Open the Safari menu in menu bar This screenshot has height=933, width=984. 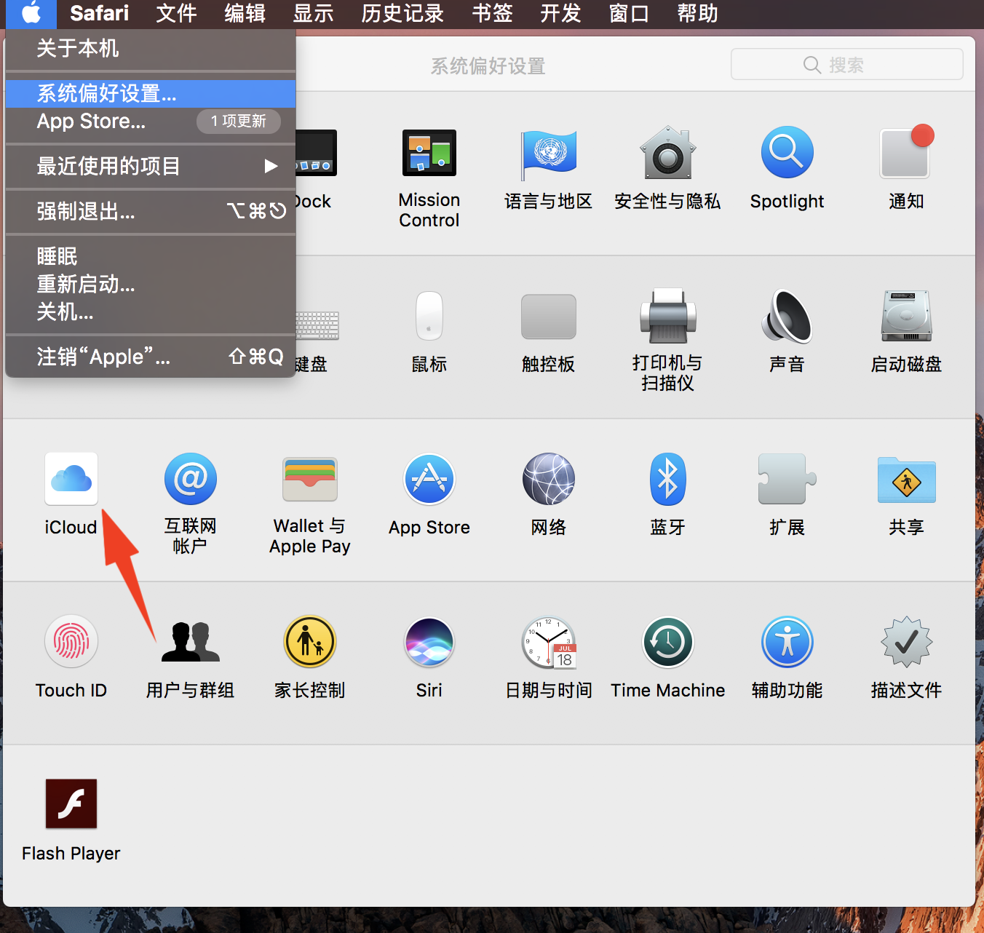99,13
